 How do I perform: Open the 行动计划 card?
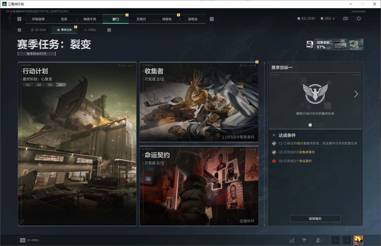point(77,144)
